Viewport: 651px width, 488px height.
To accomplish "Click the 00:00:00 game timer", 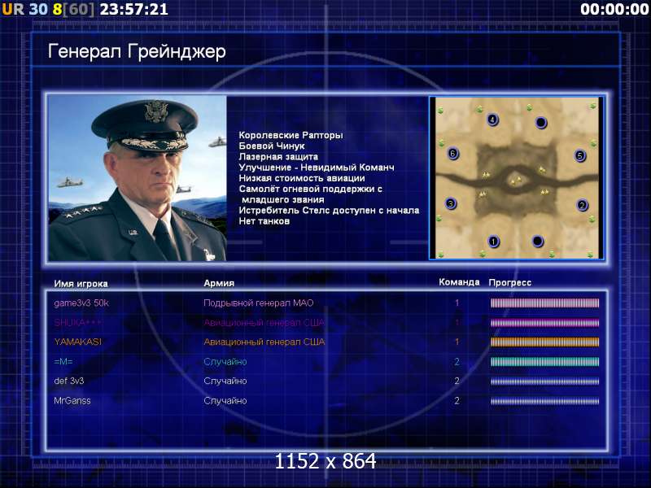I will coord(614,9).
